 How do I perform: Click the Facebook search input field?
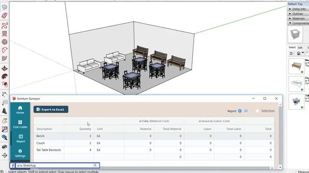coord(55,165)
